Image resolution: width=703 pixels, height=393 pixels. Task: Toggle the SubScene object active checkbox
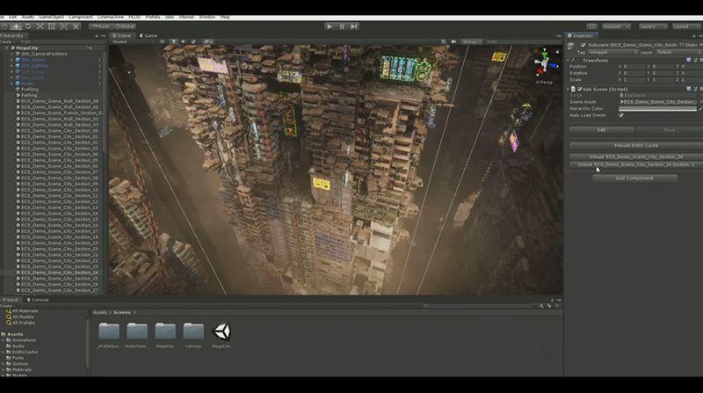click(x=583, y=45)
